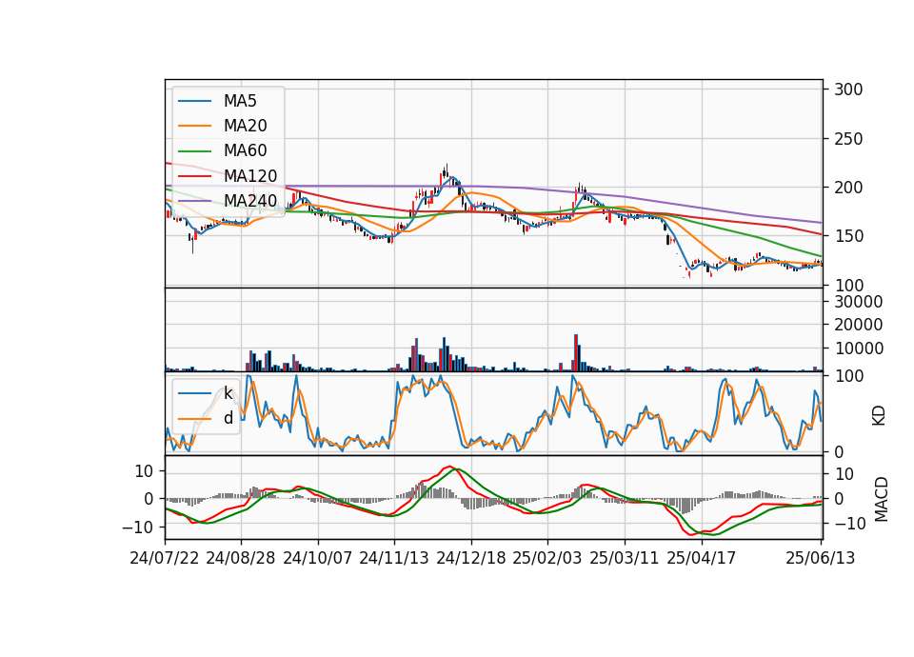The image size is (914, 657).
Task: Click the price candlestick peak near 220
Action: click(x=447, y=170)
